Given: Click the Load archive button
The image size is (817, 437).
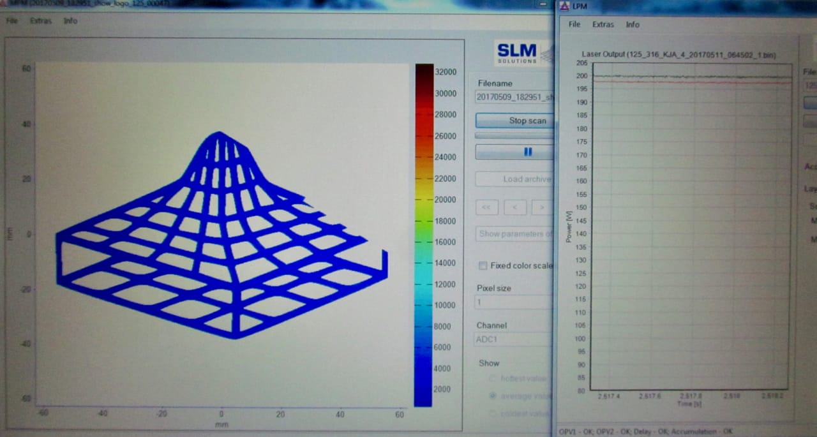Looking at the screenshot, I should coord(514,179).
